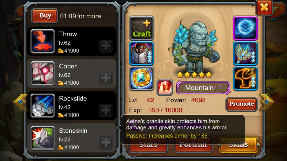Select the armor chestplate equipment slot

point(142,53)
